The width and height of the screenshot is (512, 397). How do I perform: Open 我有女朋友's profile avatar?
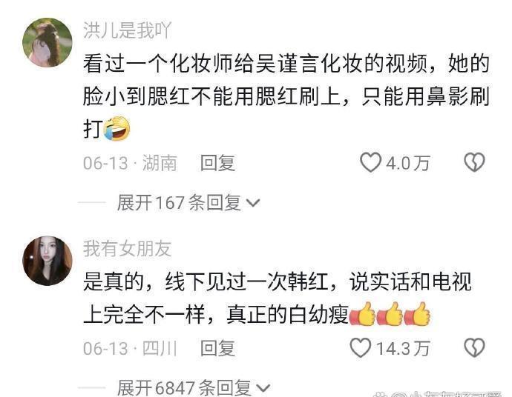(47, 261)
